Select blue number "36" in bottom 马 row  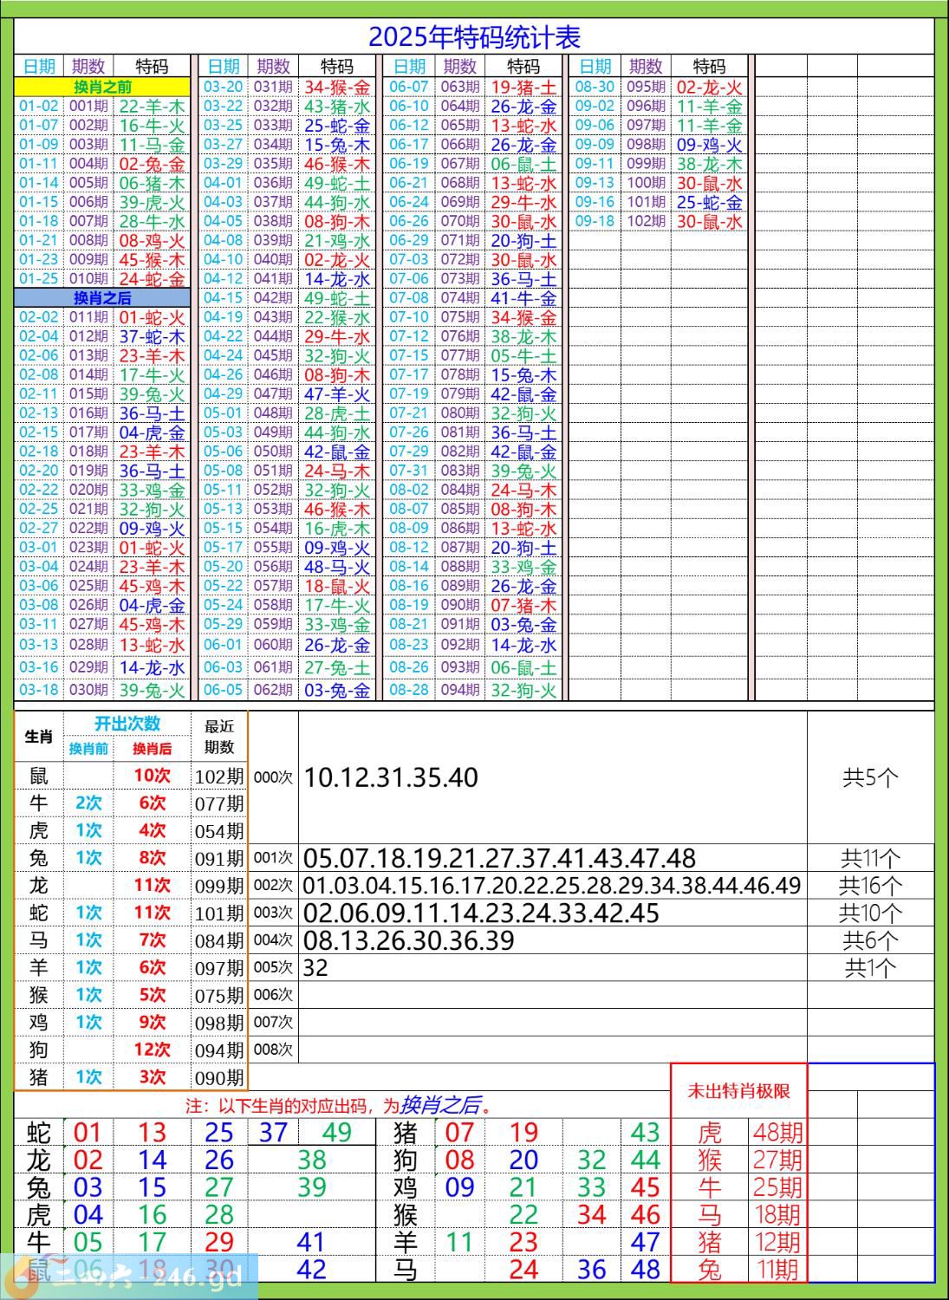click(x=591, y=1270)
